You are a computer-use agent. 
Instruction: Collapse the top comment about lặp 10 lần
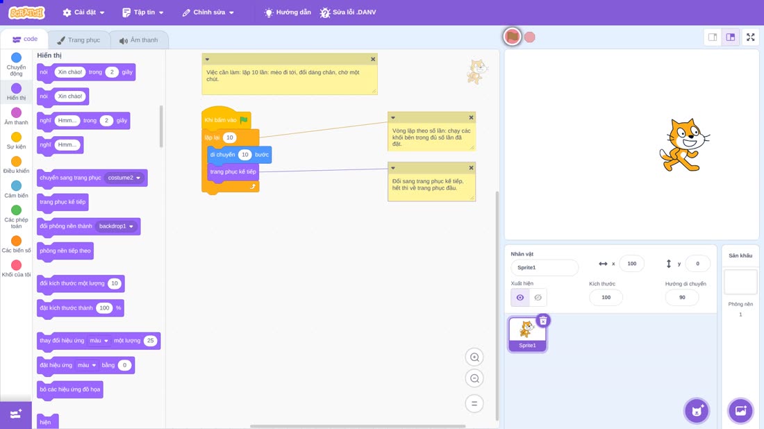coord(207,59)
